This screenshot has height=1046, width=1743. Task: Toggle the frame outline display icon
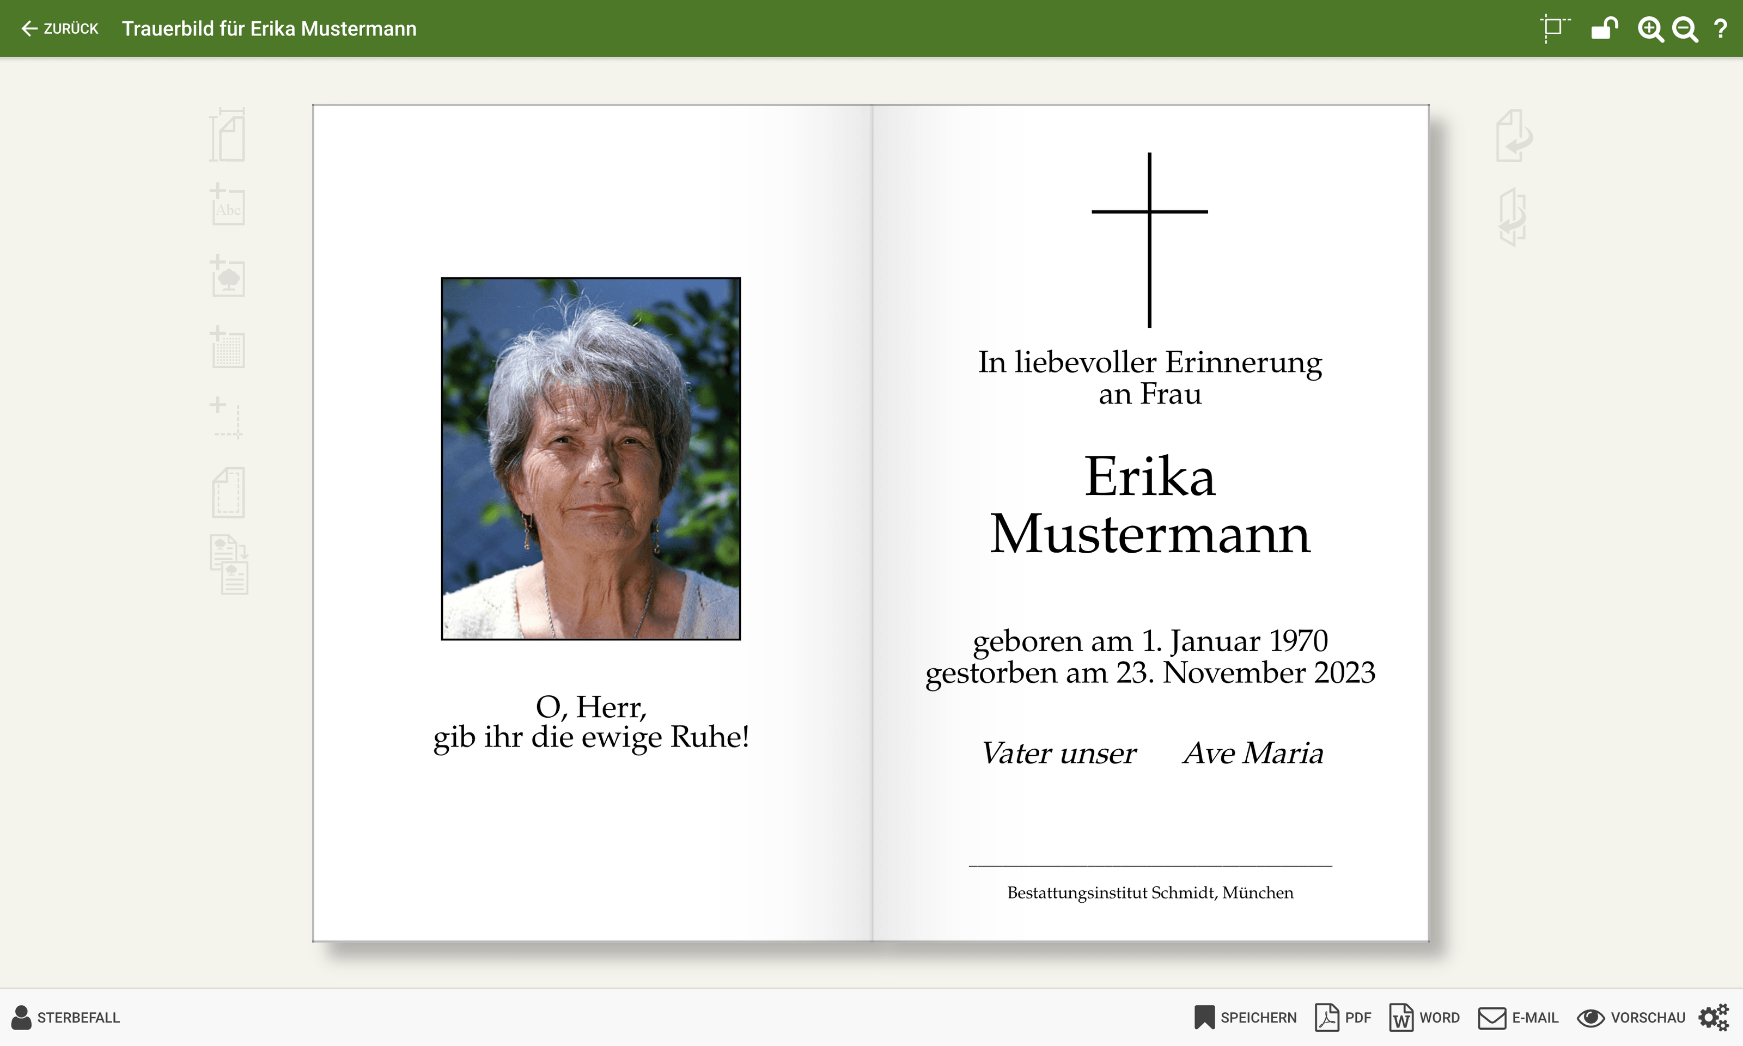(1554, 29)
